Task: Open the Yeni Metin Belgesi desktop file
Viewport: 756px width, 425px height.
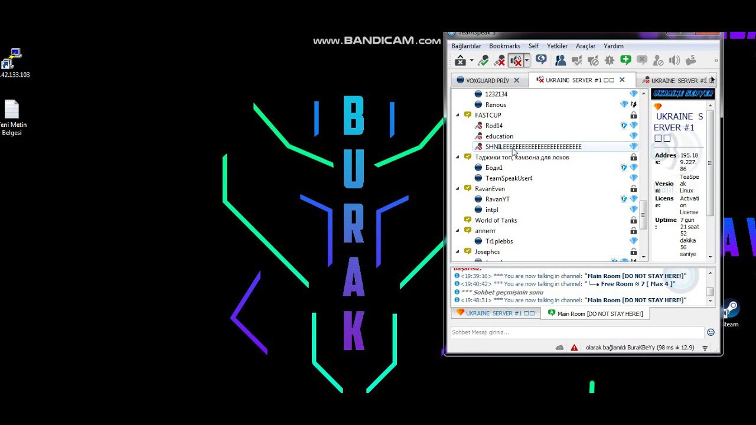Action: coord(12,118)
